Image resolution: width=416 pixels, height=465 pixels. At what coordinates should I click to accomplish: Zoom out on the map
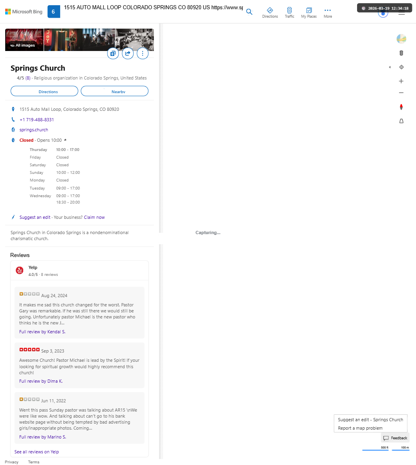click(x=401, y=92)
